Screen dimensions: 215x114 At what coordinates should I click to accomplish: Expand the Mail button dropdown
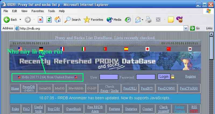pos(143,20)
